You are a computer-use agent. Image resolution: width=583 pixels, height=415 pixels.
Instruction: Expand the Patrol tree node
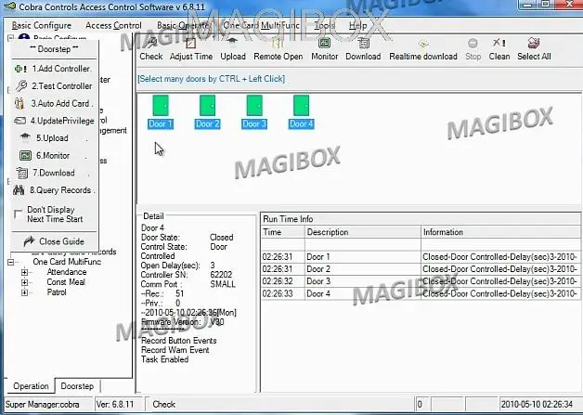coord(24,292)
